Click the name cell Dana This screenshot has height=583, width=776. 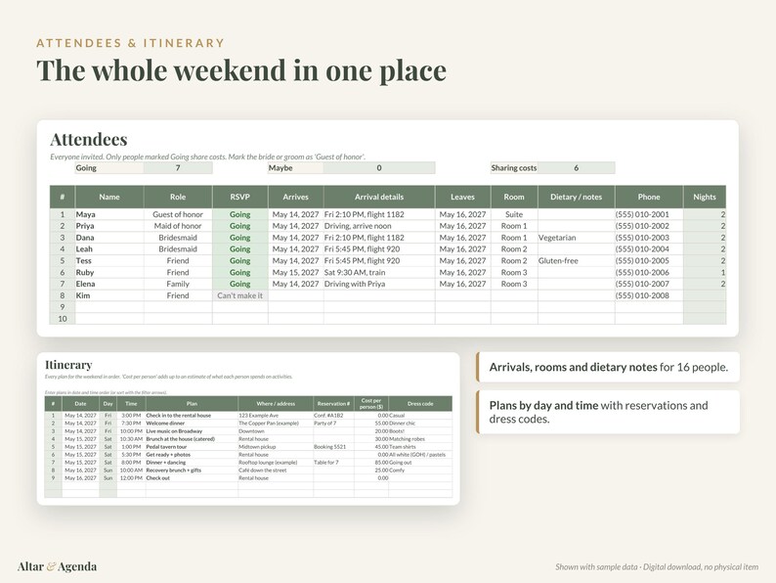click(109, 238)
